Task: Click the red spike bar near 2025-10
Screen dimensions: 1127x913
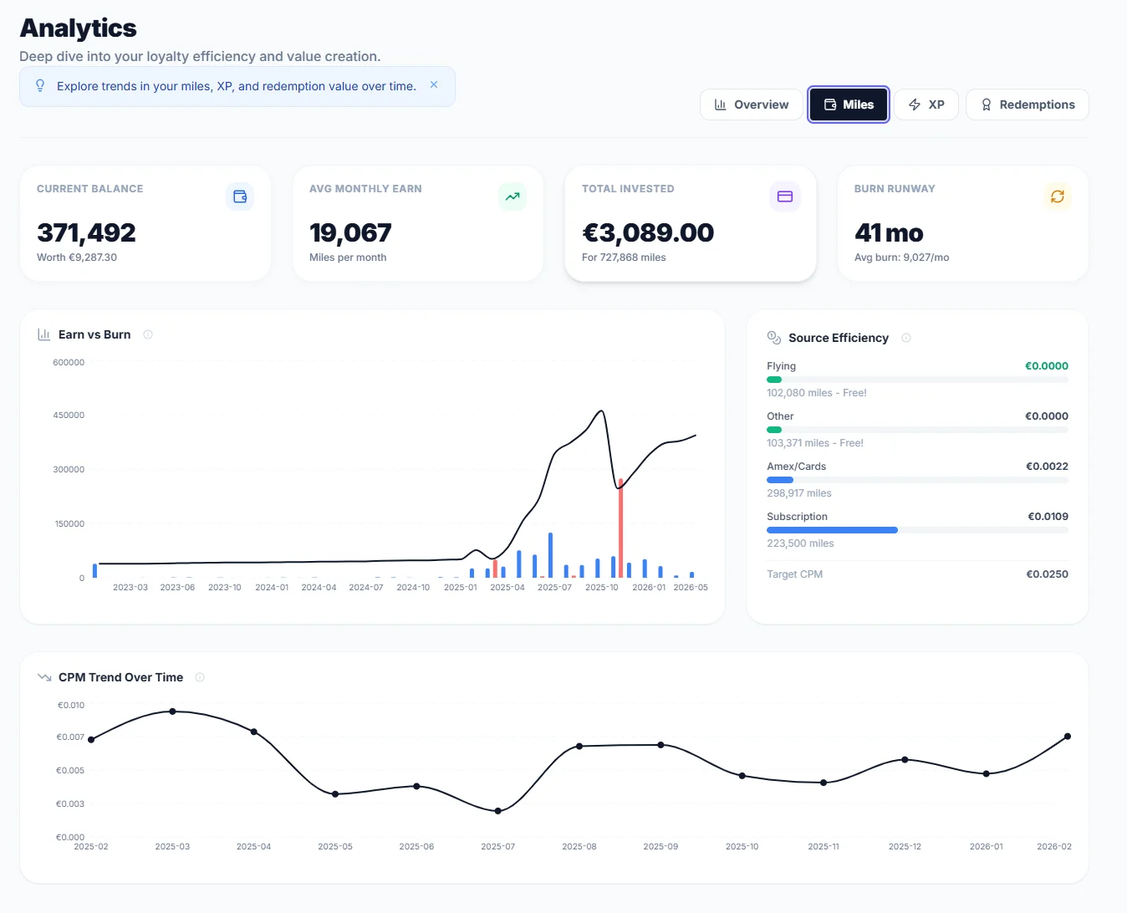Action: click(621, 527)
